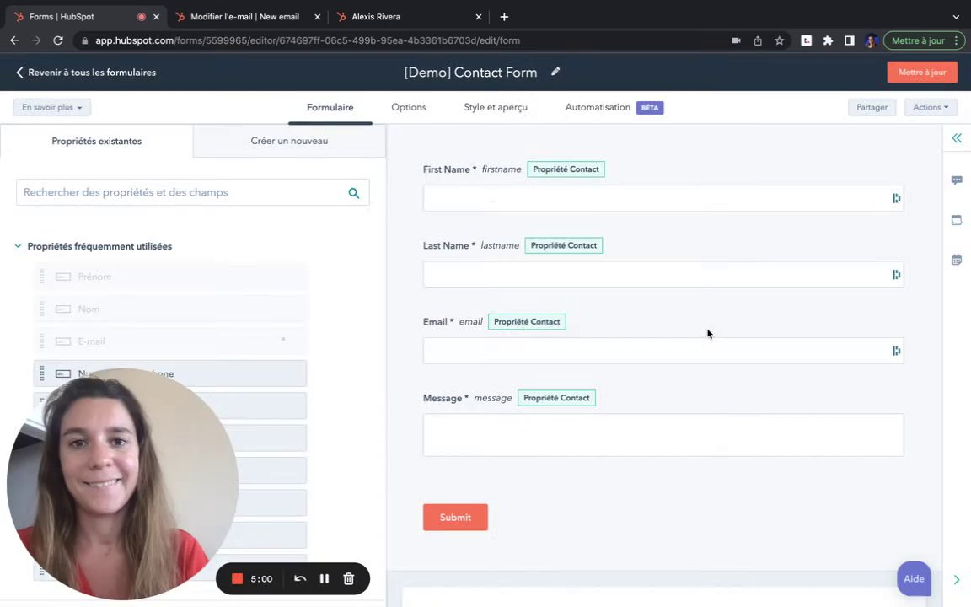Open the Actions dropdown

click(931, 107)
